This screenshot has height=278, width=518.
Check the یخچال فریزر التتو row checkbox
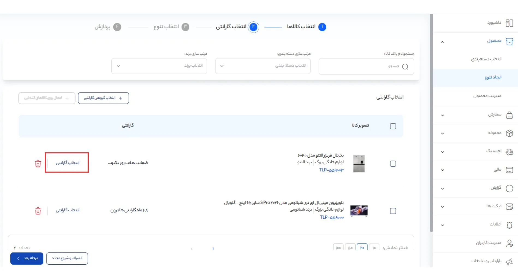pyautogui.click(x=393, y=164)
